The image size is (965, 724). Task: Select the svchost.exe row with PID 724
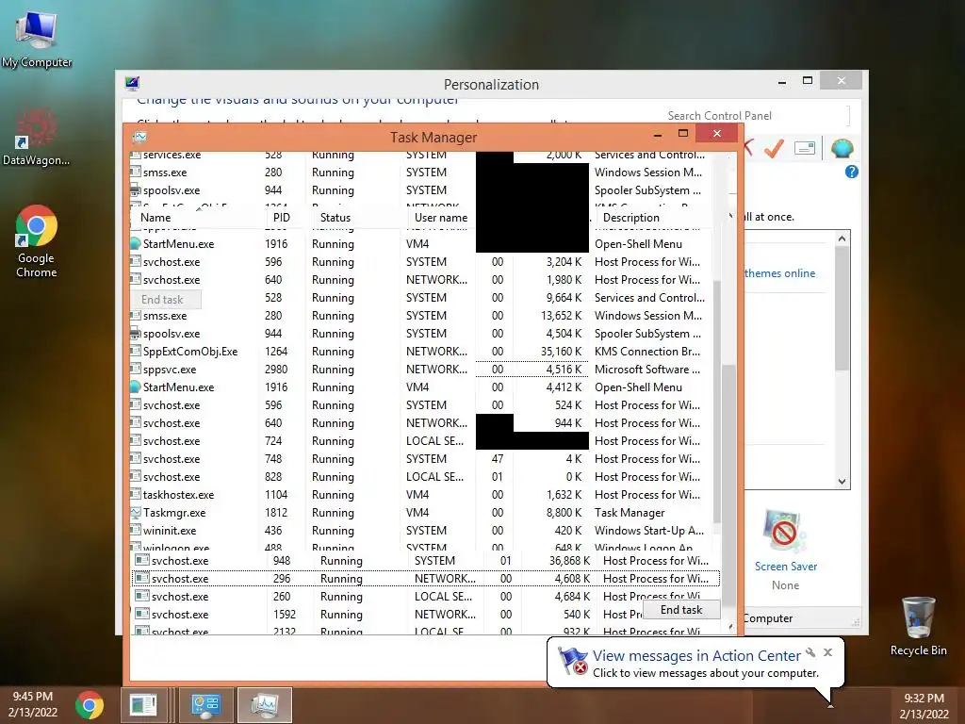pyautogui.click(x=421, y=441)
